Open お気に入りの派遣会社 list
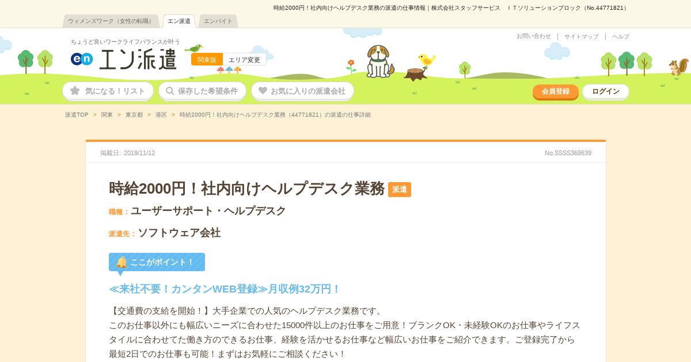The height and width of the screenshot is (362, 691). 302,91
